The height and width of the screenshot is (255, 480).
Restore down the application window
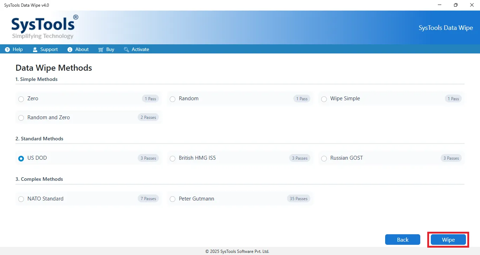click(x=456, y=5)
